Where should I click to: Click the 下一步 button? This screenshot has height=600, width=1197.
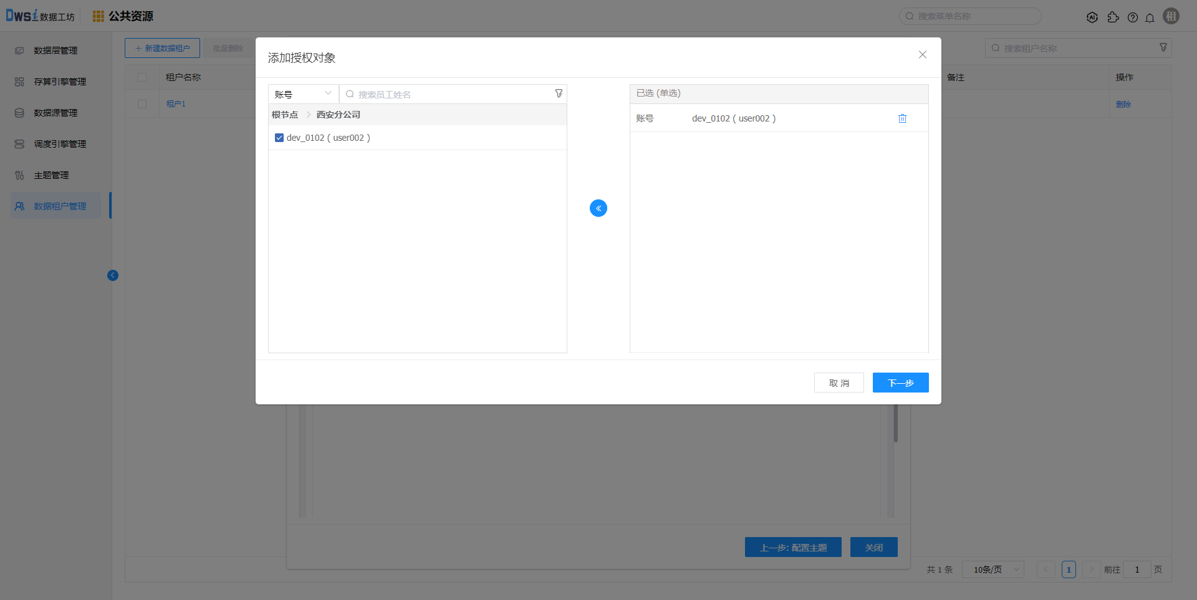pos(900,383)
